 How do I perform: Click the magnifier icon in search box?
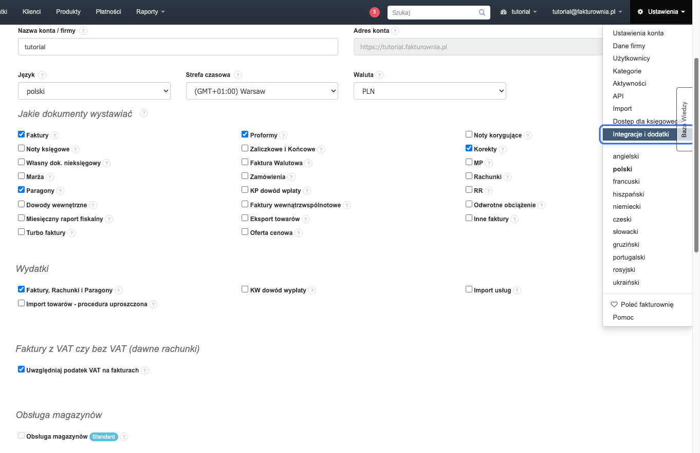point(482,12)
